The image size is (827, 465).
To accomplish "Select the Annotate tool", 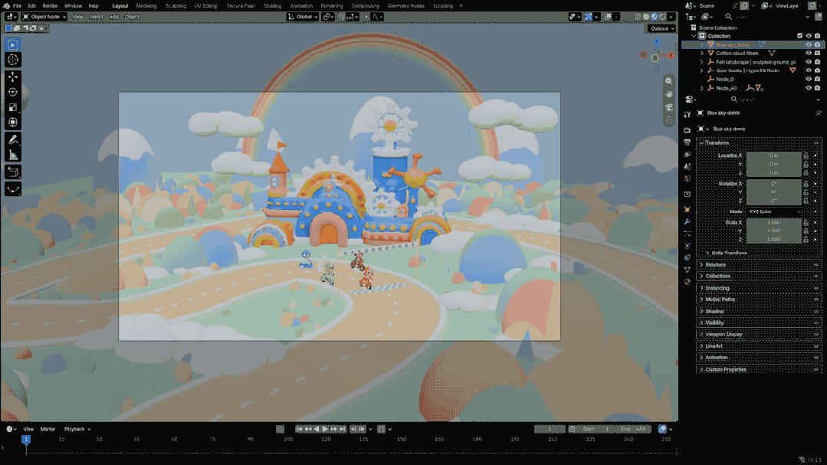I will 13,140.
